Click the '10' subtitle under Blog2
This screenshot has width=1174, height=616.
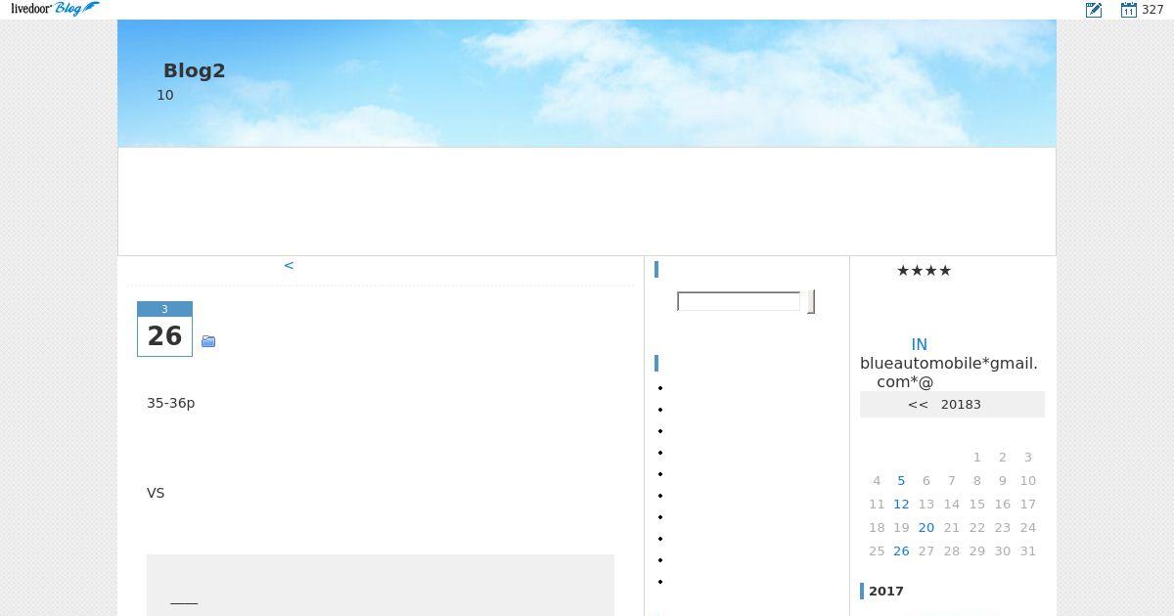coord(165,95)
